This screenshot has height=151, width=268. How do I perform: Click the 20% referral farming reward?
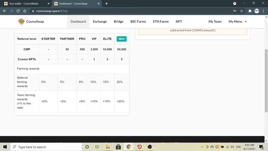[120, 82]
